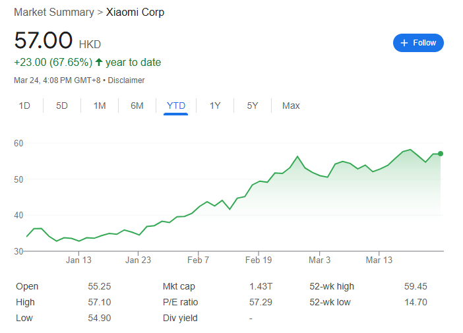463x333 pixels.
Task: Click the High value 57.10
Action: tap(99, 302)
